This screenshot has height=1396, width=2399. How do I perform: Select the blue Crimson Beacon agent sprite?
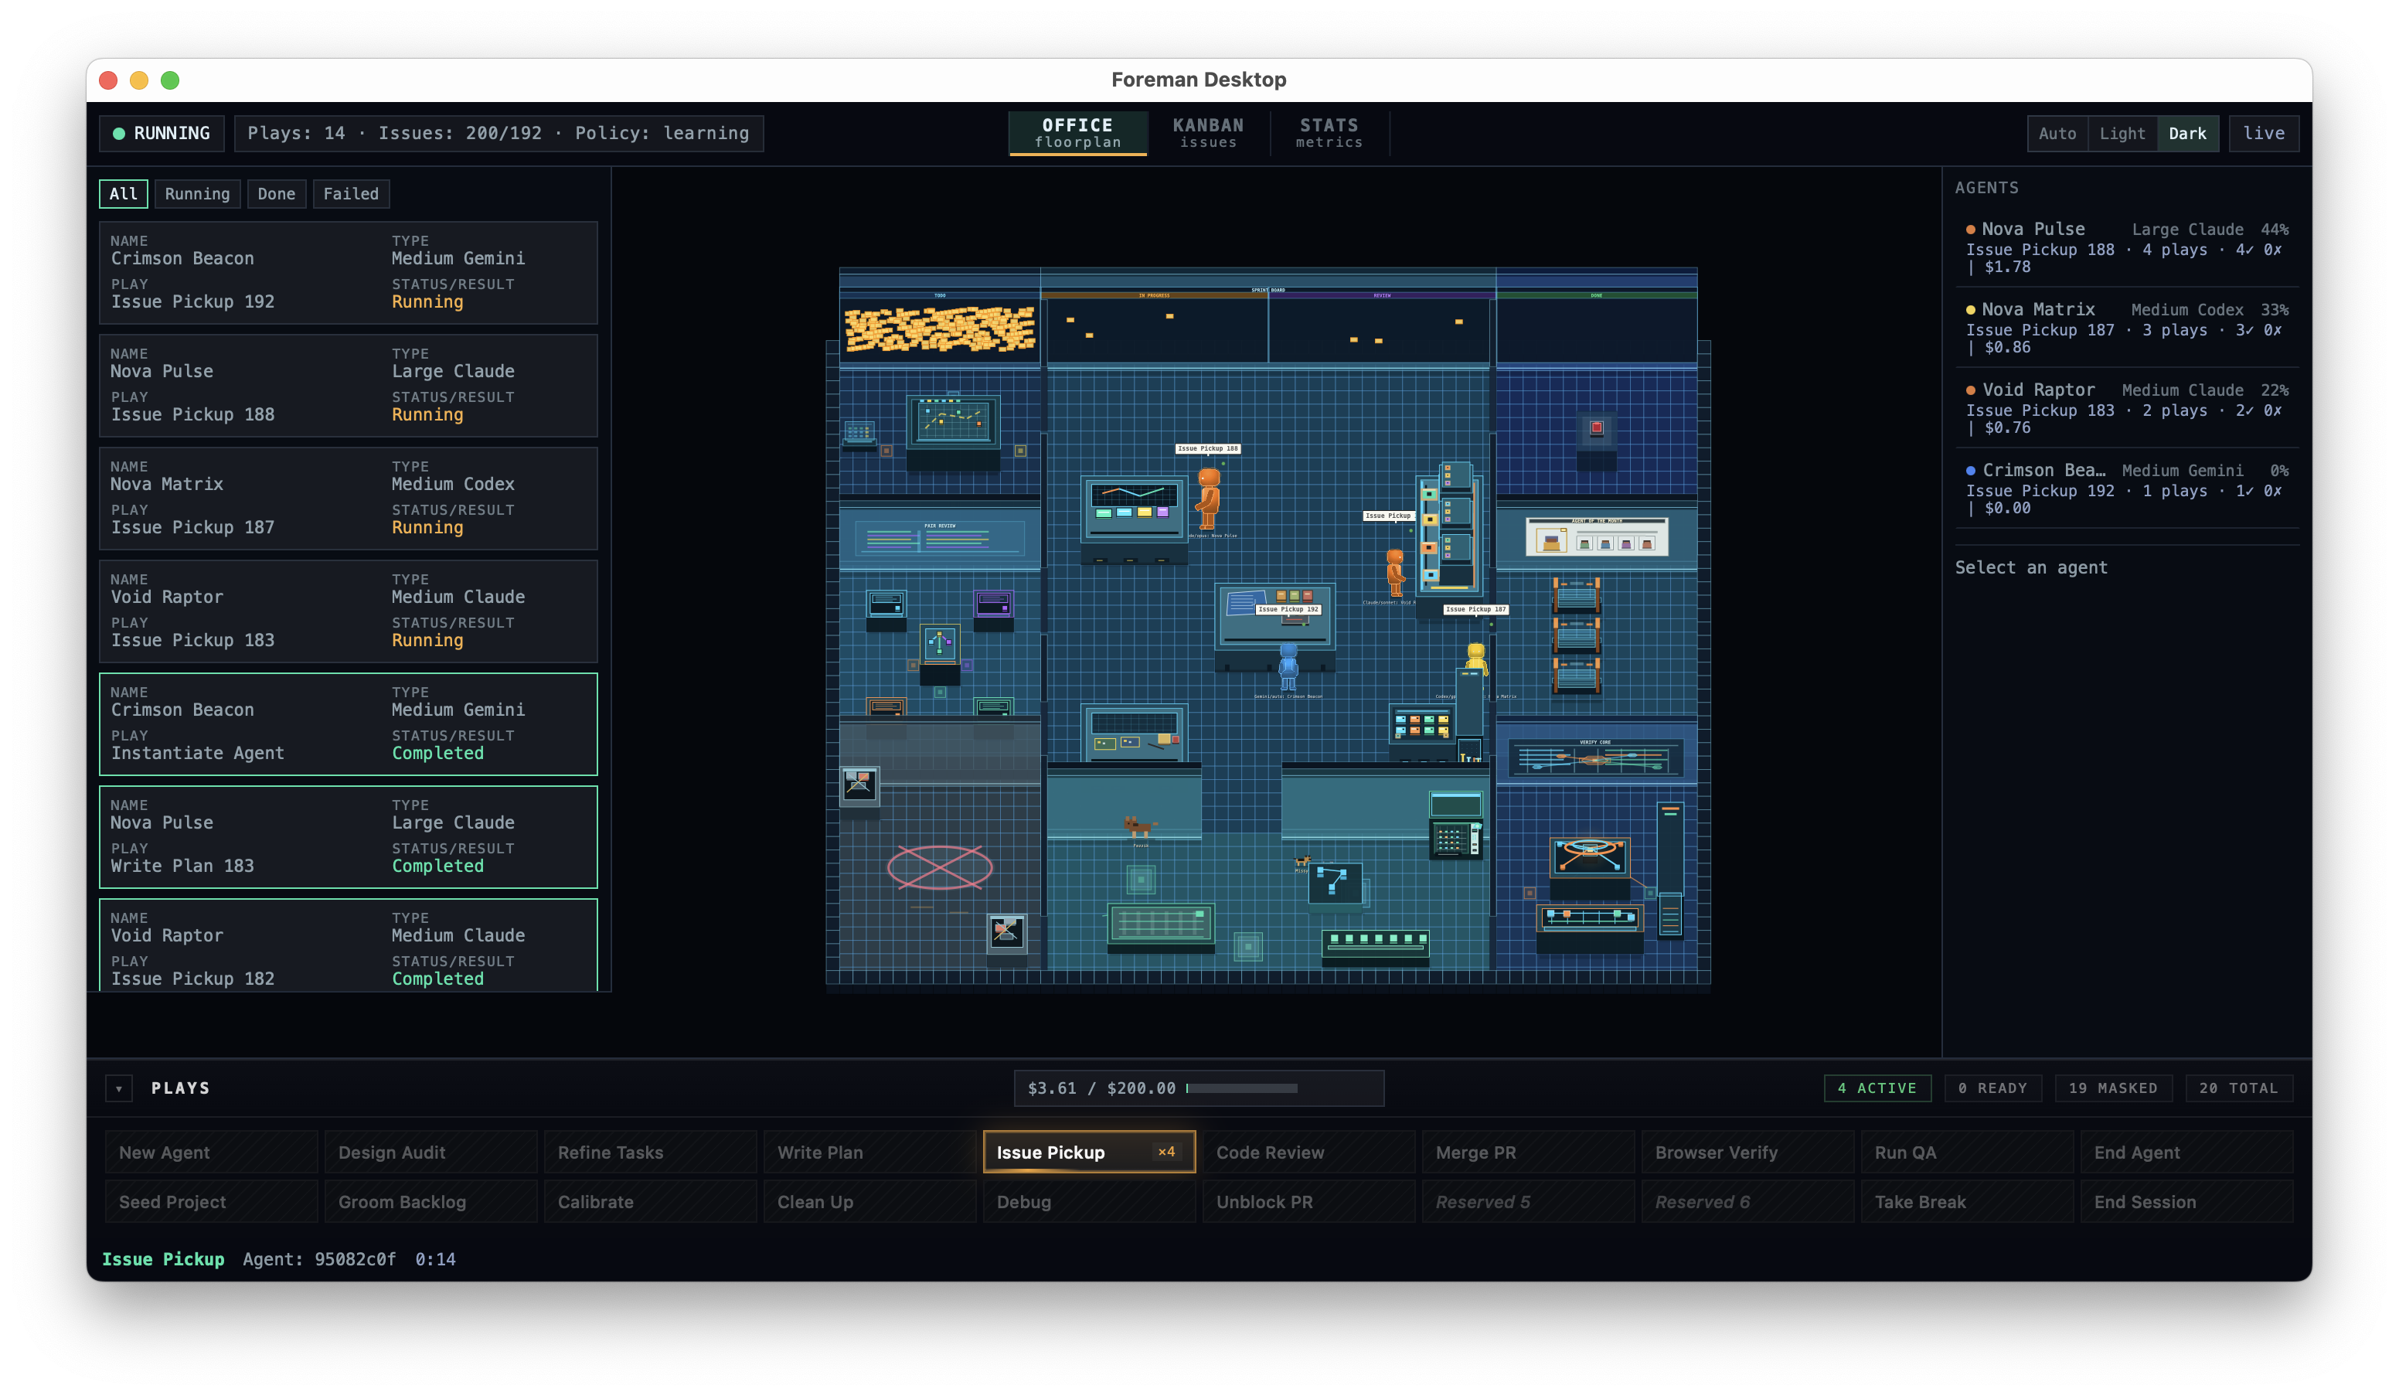tap(1288, 666)
